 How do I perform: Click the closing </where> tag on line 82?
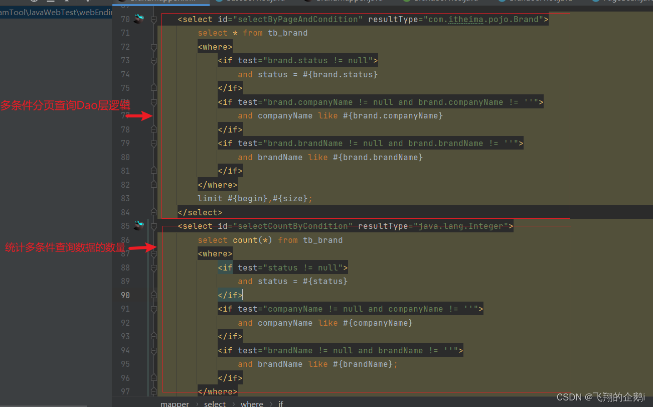tap(218, 185)
